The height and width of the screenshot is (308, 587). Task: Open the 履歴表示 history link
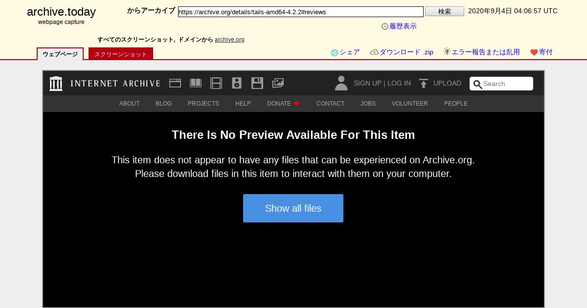click(x=403, y=26)
